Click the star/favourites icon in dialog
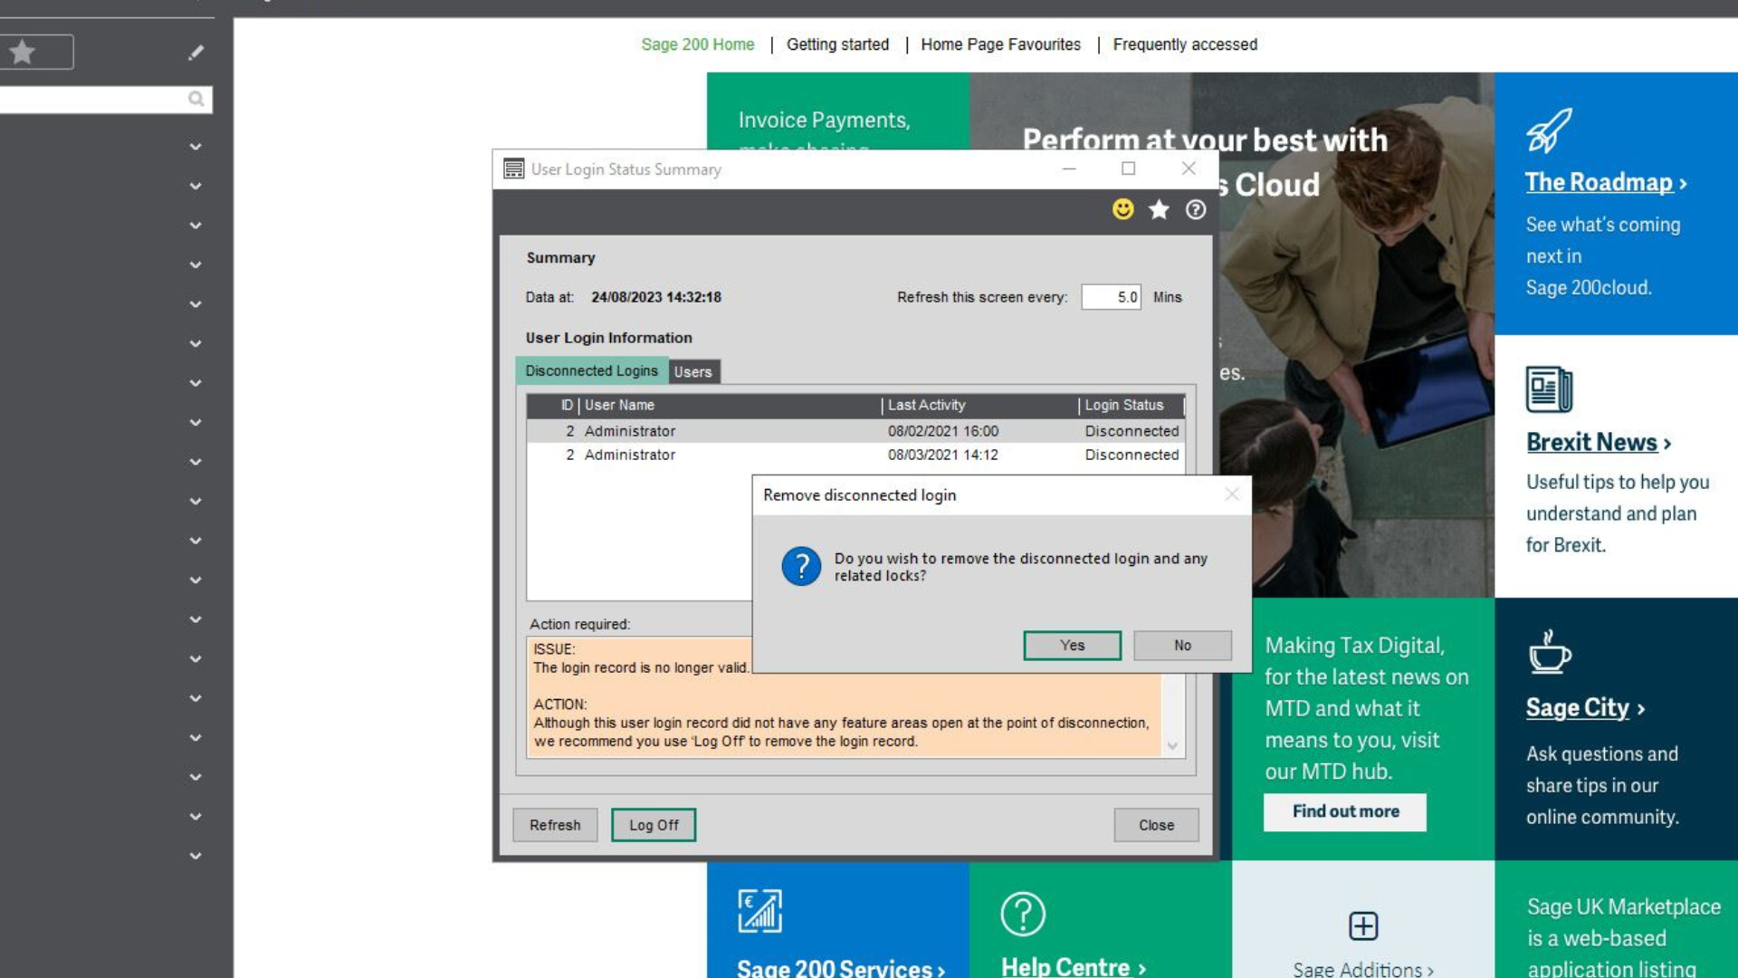This screenshot has height=978, width=1738. (1159, 210)
